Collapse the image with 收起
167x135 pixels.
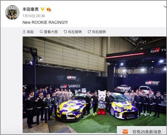(28, 32)
